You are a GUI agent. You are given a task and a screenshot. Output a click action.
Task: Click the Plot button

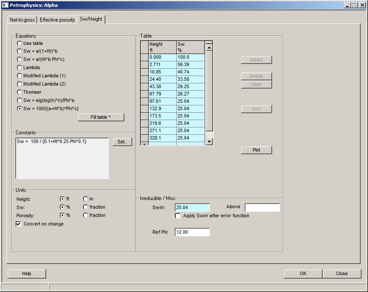[x=256, y=150]
